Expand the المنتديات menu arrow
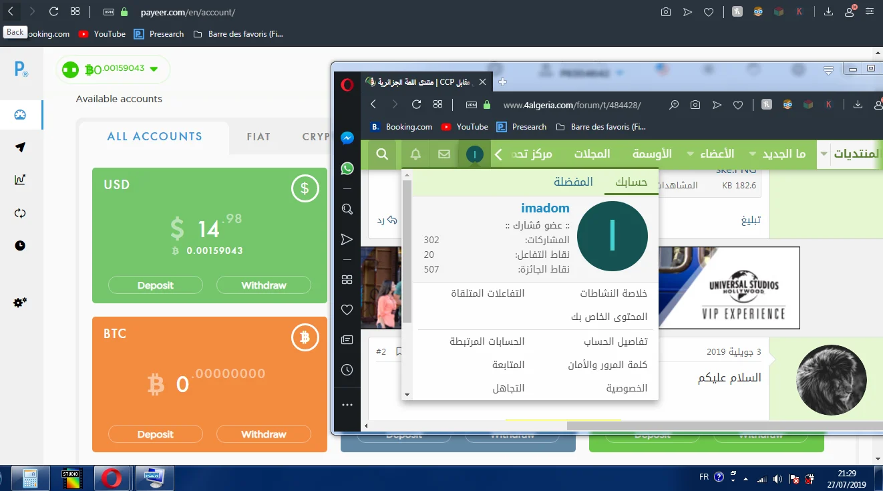 [x=824, y=154]
